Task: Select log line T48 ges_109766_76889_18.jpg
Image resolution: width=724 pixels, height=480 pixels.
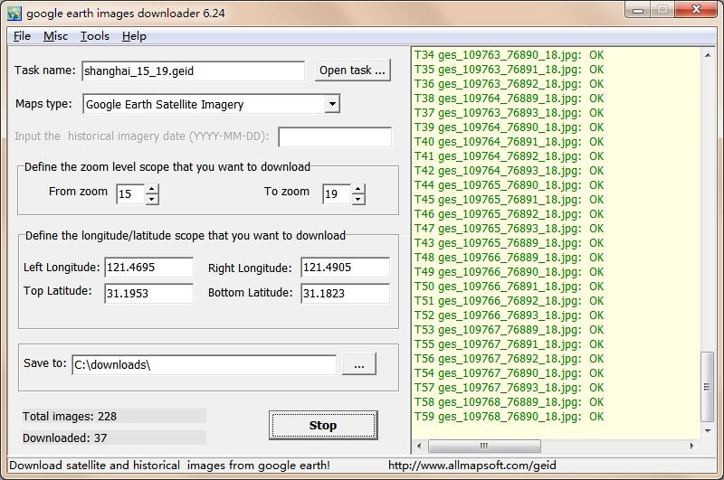Action: tap(509, 258)
